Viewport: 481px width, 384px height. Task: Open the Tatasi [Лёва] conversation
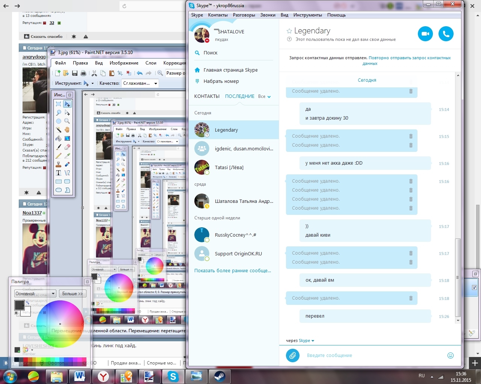(234, 167)
